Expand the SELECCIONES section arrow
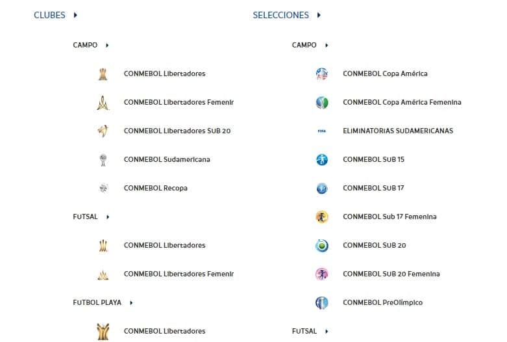The image size is (507, 342). pyautogui.click(x=319, y=15)
